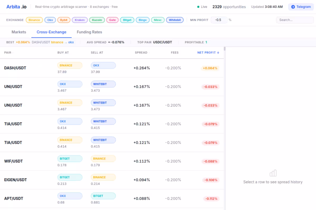Select the APT/USDT row
Image resolution: width=316 pixels, height=210 pixels.
(x=112, y=198)
